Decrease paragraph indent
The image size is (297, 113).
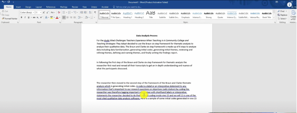point(82,12)
